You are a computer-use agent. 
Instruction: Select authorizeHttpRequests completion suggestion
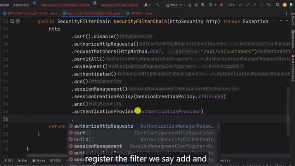[x=142, y=126]
